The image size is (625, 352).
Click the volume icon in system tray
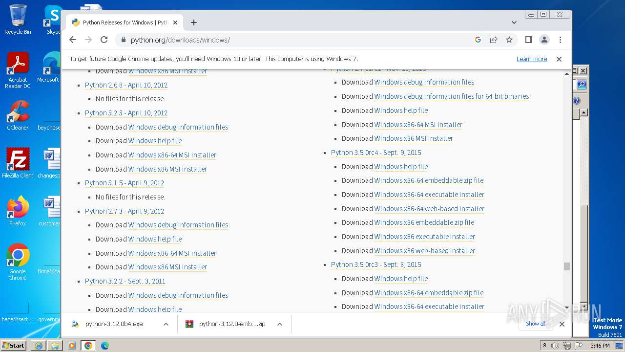(x=555, y=346)
